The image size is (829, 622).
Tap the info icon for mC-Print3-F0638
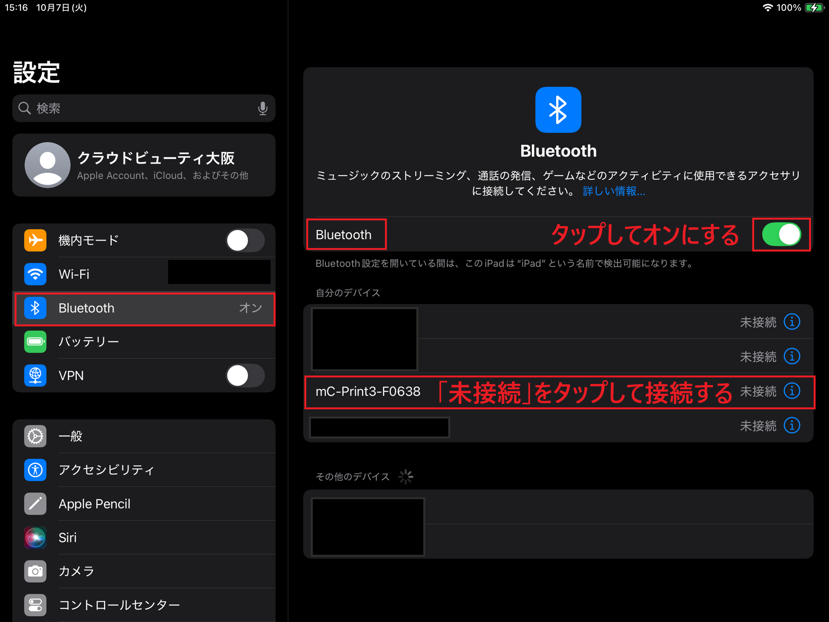pyautogui.click(x=791, y=391)
